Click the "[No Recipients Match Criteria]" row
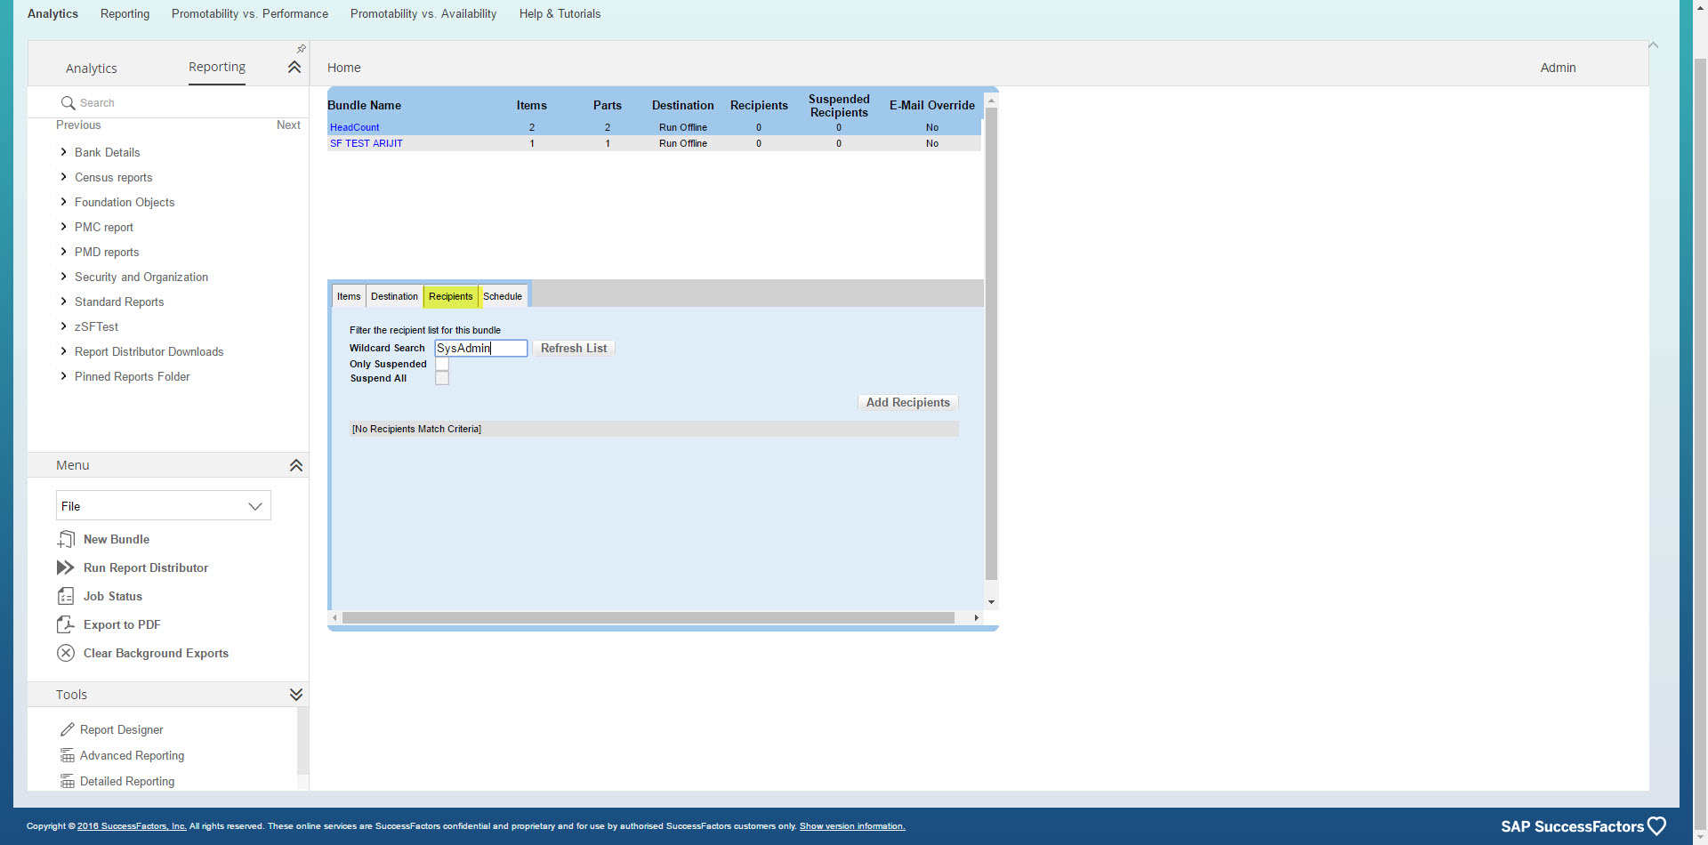The image size is (1708, 845). click(654, 429)
